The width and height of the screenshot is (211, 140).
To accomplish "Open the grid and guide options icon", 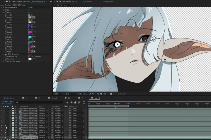I will pos(93,94).
